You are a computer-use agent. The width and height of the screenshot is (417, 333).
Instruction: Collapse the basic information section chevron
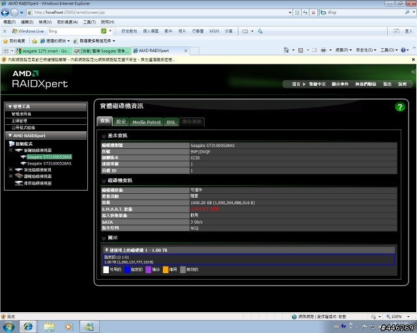[x=104, y=136]
